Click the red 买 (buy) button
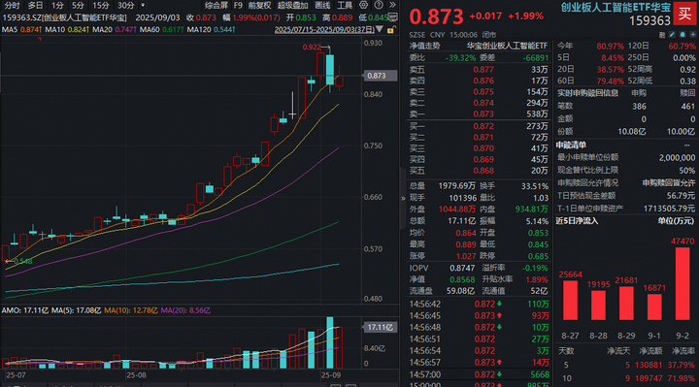Screen dimensions: 699x387 pyautogui.click(x=685, y=14)
